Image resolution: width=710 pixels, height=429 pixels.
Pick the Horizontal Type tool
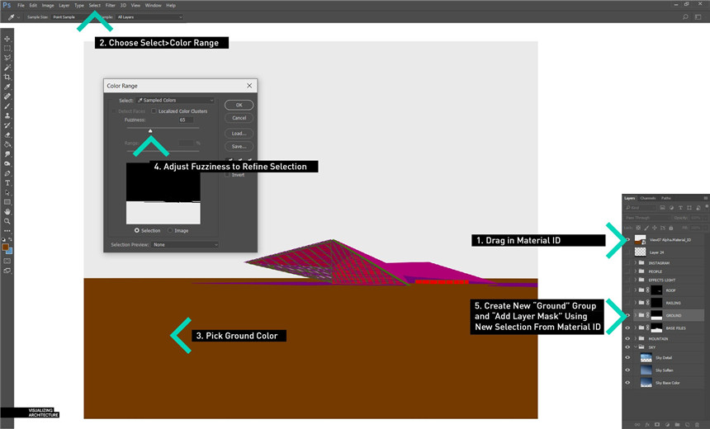7,182
